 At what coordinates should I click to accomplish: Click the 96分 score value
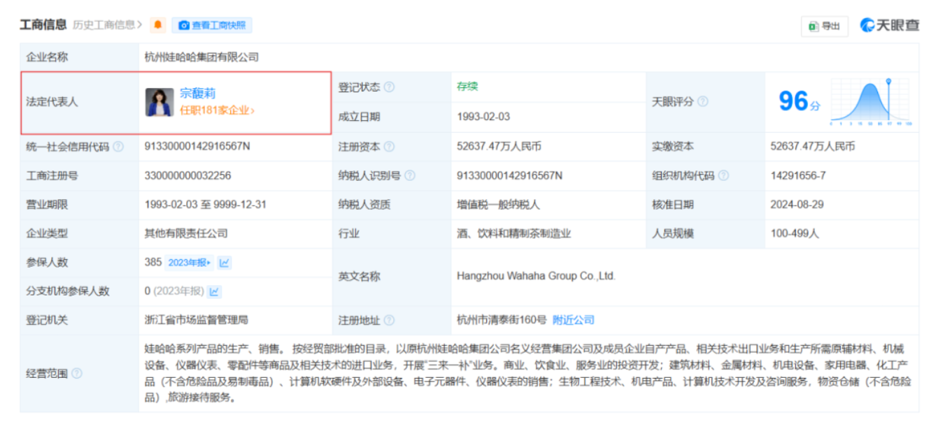coord(800,102)
